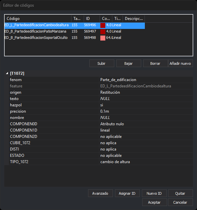This screenshot has width=197, height=210.
Task: Change the hazpol value si
Action: [x=146, y=105]
